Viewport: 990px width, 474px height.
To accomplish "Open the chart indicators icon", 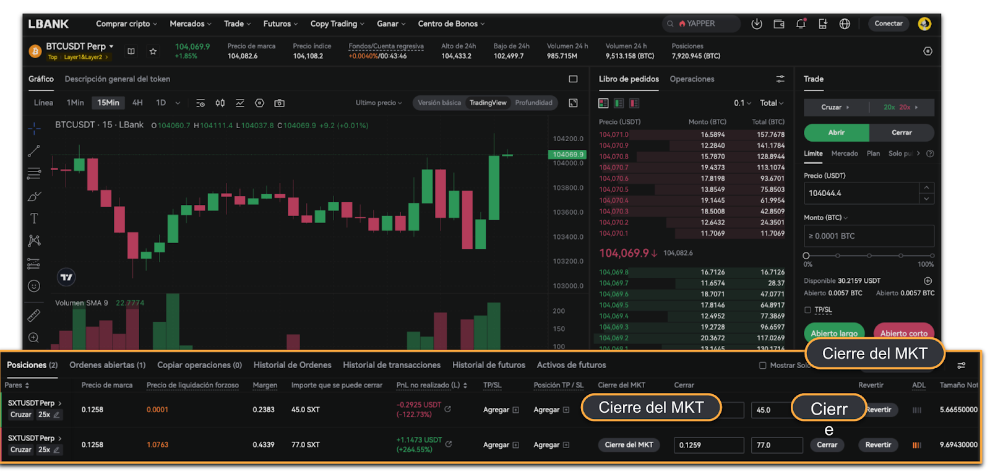I will [240, 103].
